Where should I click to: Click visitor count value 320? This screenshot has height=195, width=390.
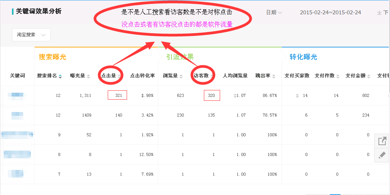[x=211, y=95]
